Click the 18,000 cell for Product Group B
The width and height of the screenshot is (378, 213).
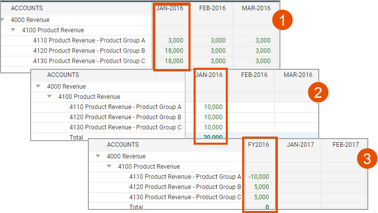coord(174,51)
